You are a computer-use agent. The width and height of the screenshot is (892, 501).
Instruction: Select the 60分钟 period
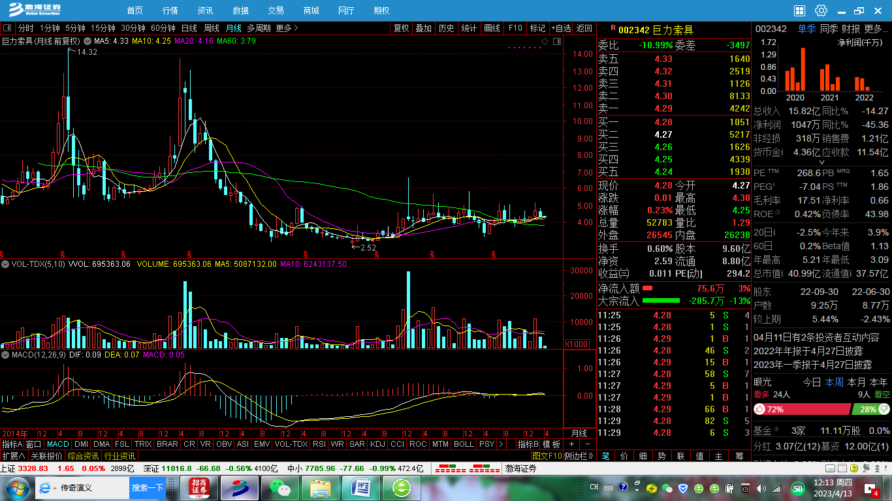coord(163,28)
